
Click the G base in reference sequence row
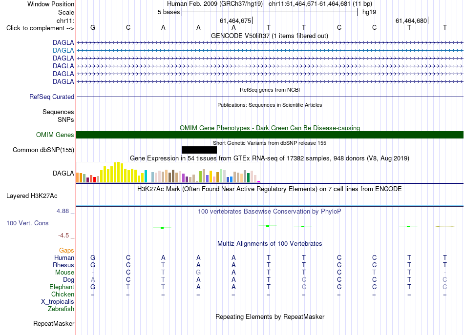pyautogui.click(x=93, y=27)
